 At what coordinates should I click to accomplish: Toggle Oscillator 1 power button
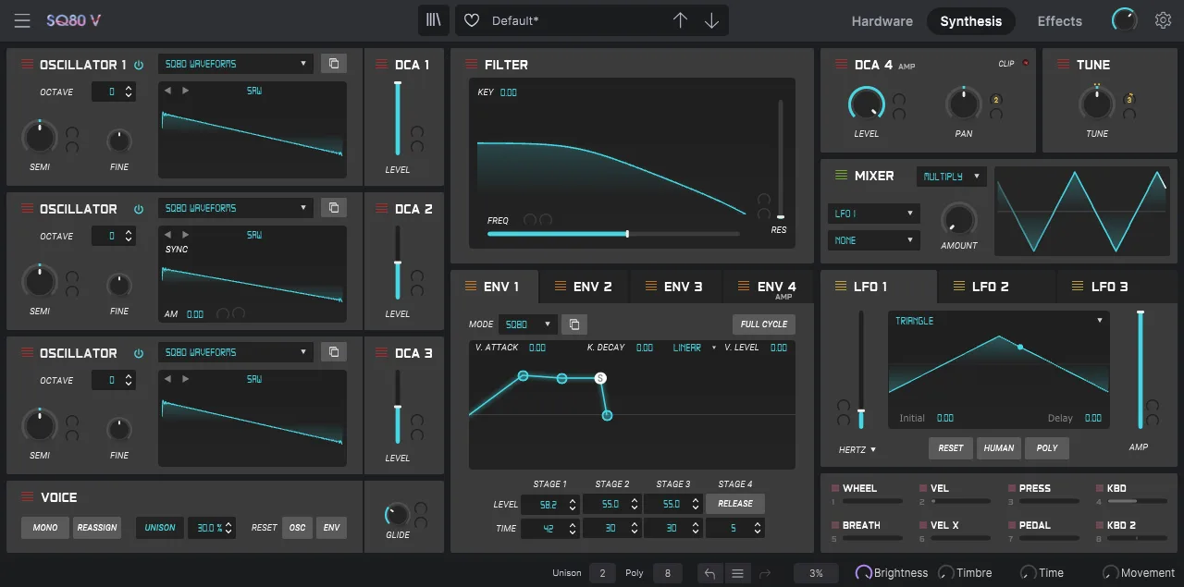139,65
